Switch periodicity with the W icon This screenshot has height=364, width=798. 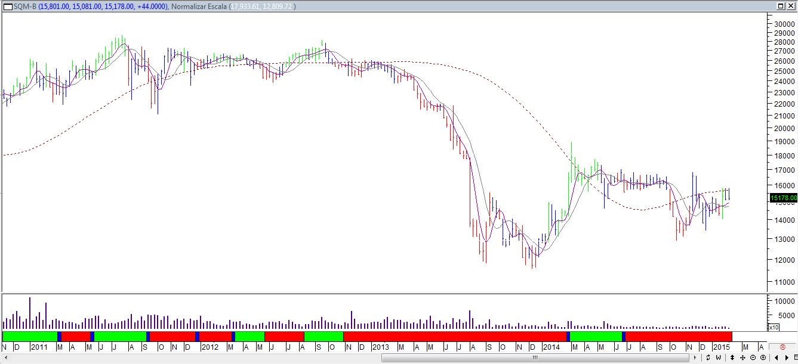point(718,357)
